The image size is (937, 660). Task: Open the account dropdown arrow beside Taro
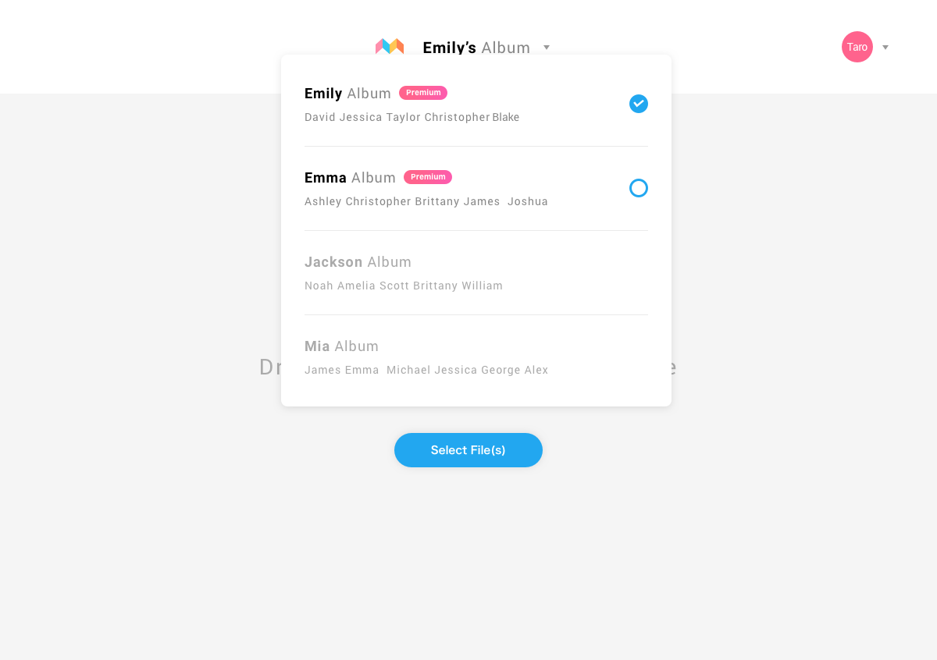coord(885,48)
